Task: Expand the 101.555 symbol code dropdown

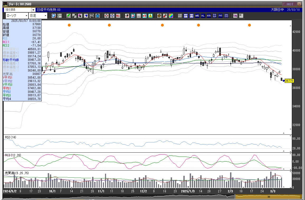Action: 33,10
